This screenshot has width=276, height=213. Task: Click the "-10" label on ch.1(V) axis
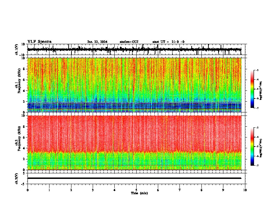(22, 55)
